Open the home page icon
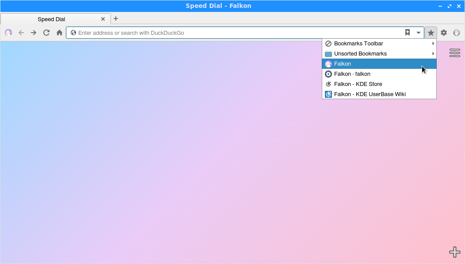 [59, 33]
